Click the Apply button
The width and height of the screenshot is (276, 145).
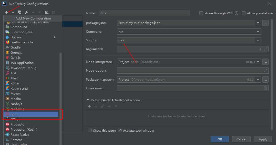click(263, 139)
